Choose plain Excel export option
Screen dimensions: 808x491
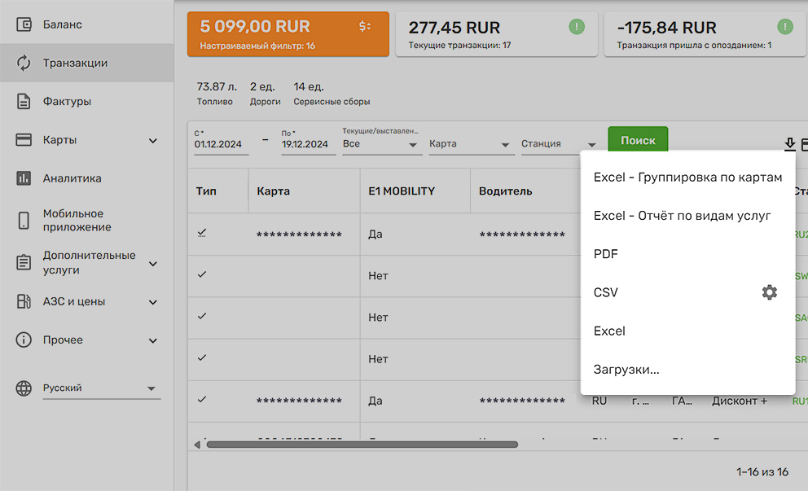(x=687, y=331)
